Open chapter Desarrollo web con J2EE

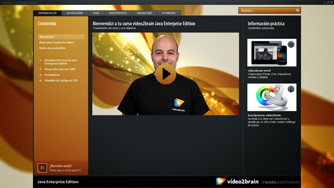click(60, 69)
